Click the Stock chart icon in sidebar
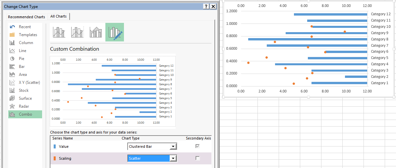Screen dimensions: 396x168 (x=12, y=90)
